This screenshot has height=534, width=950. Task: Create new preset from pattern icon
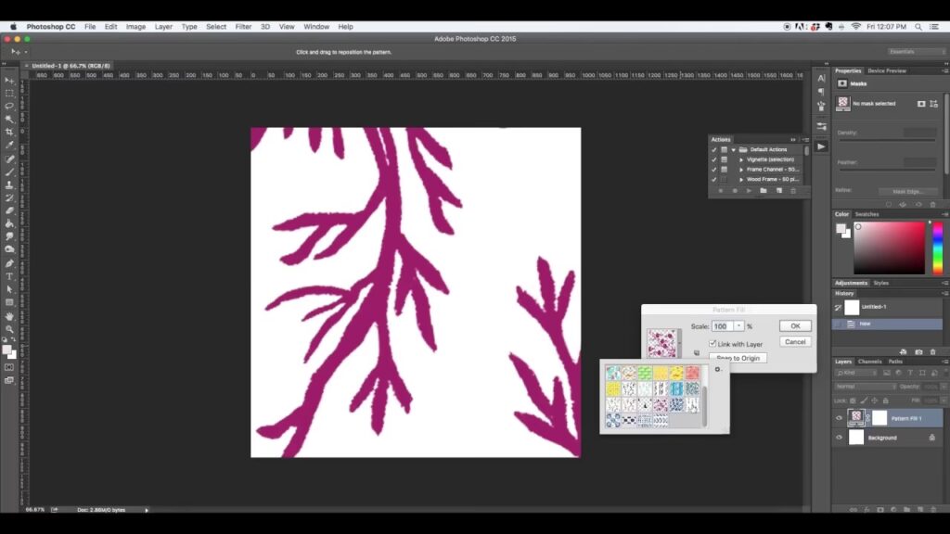697,352
